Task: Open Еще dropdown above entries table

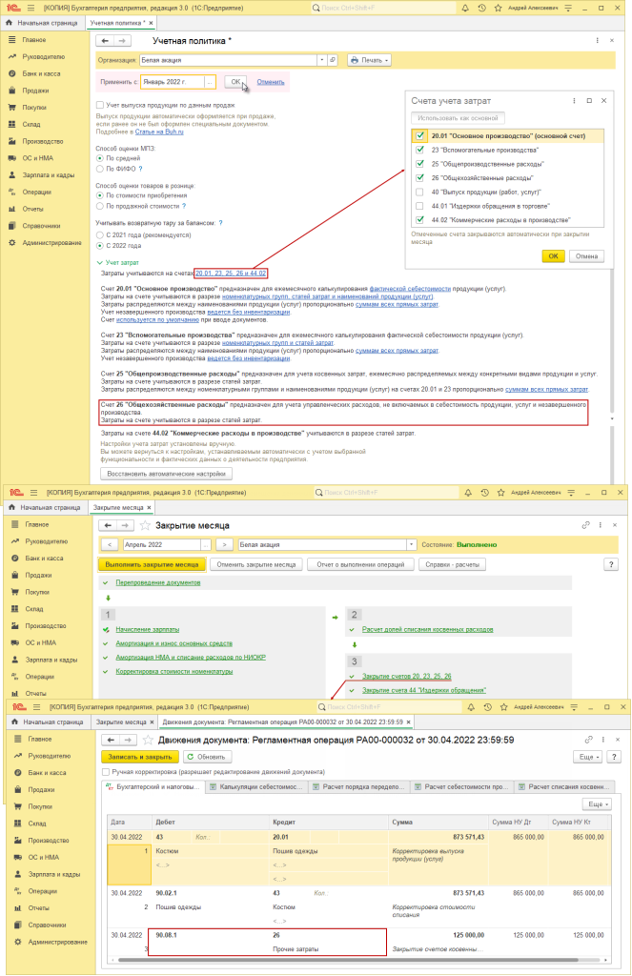Action: click(597, 804)
